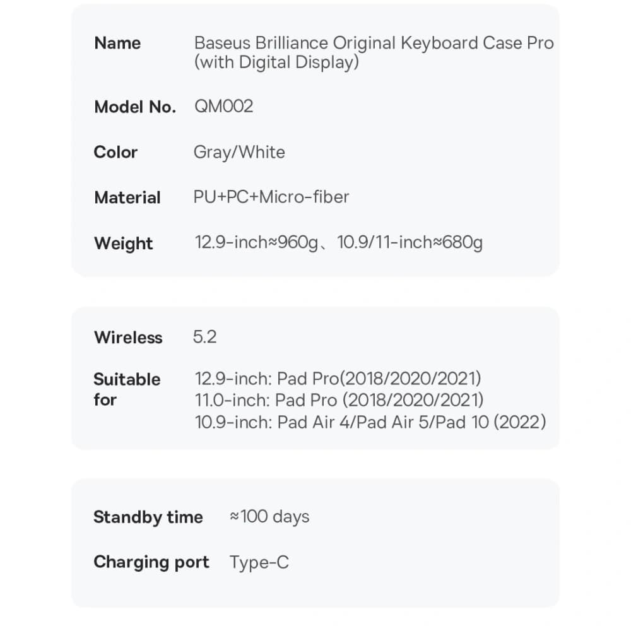Select the Baseus Brilliance Keyboard Case product name

click(x=374, y=53)
